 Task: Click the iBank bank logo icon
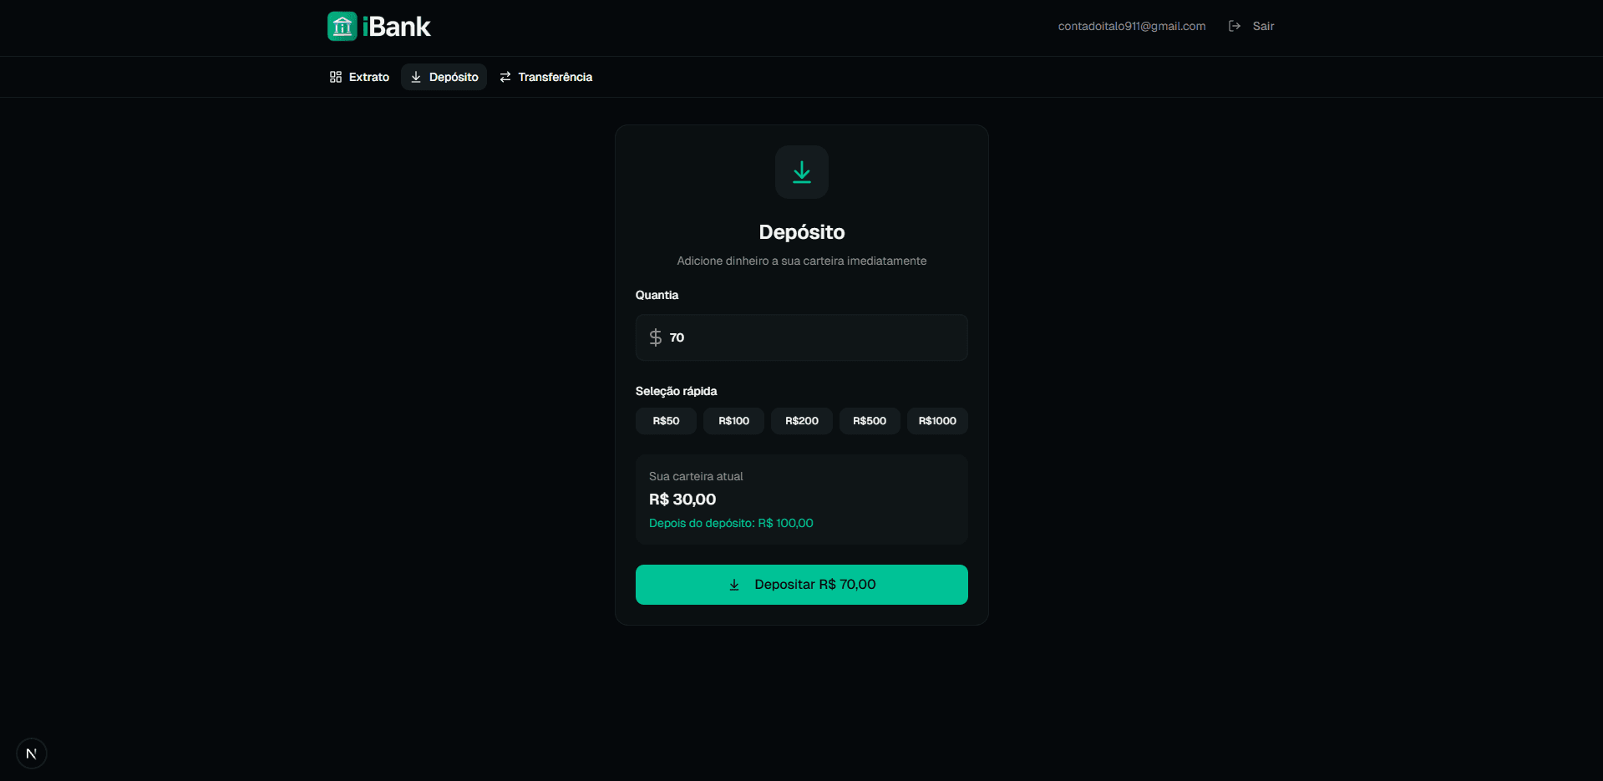coord(342,26)
